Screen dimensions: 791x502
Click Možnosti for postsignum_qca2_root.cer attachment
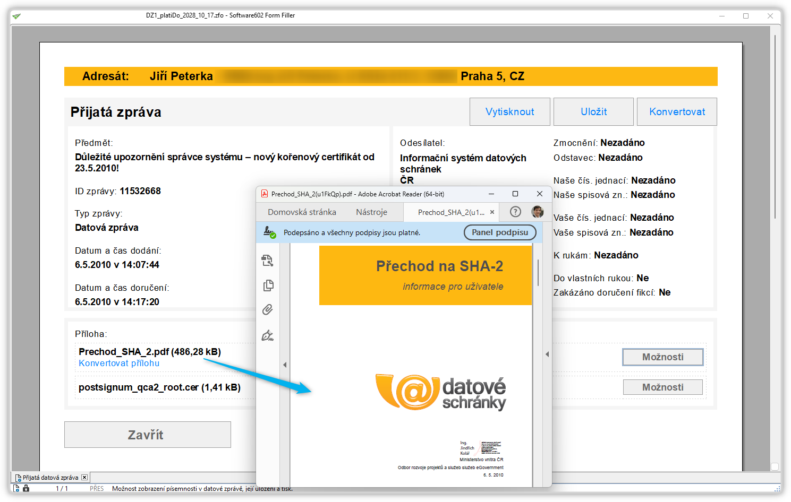tap(663, 387)
